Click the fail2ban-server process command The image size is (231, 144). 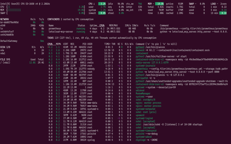161,56
